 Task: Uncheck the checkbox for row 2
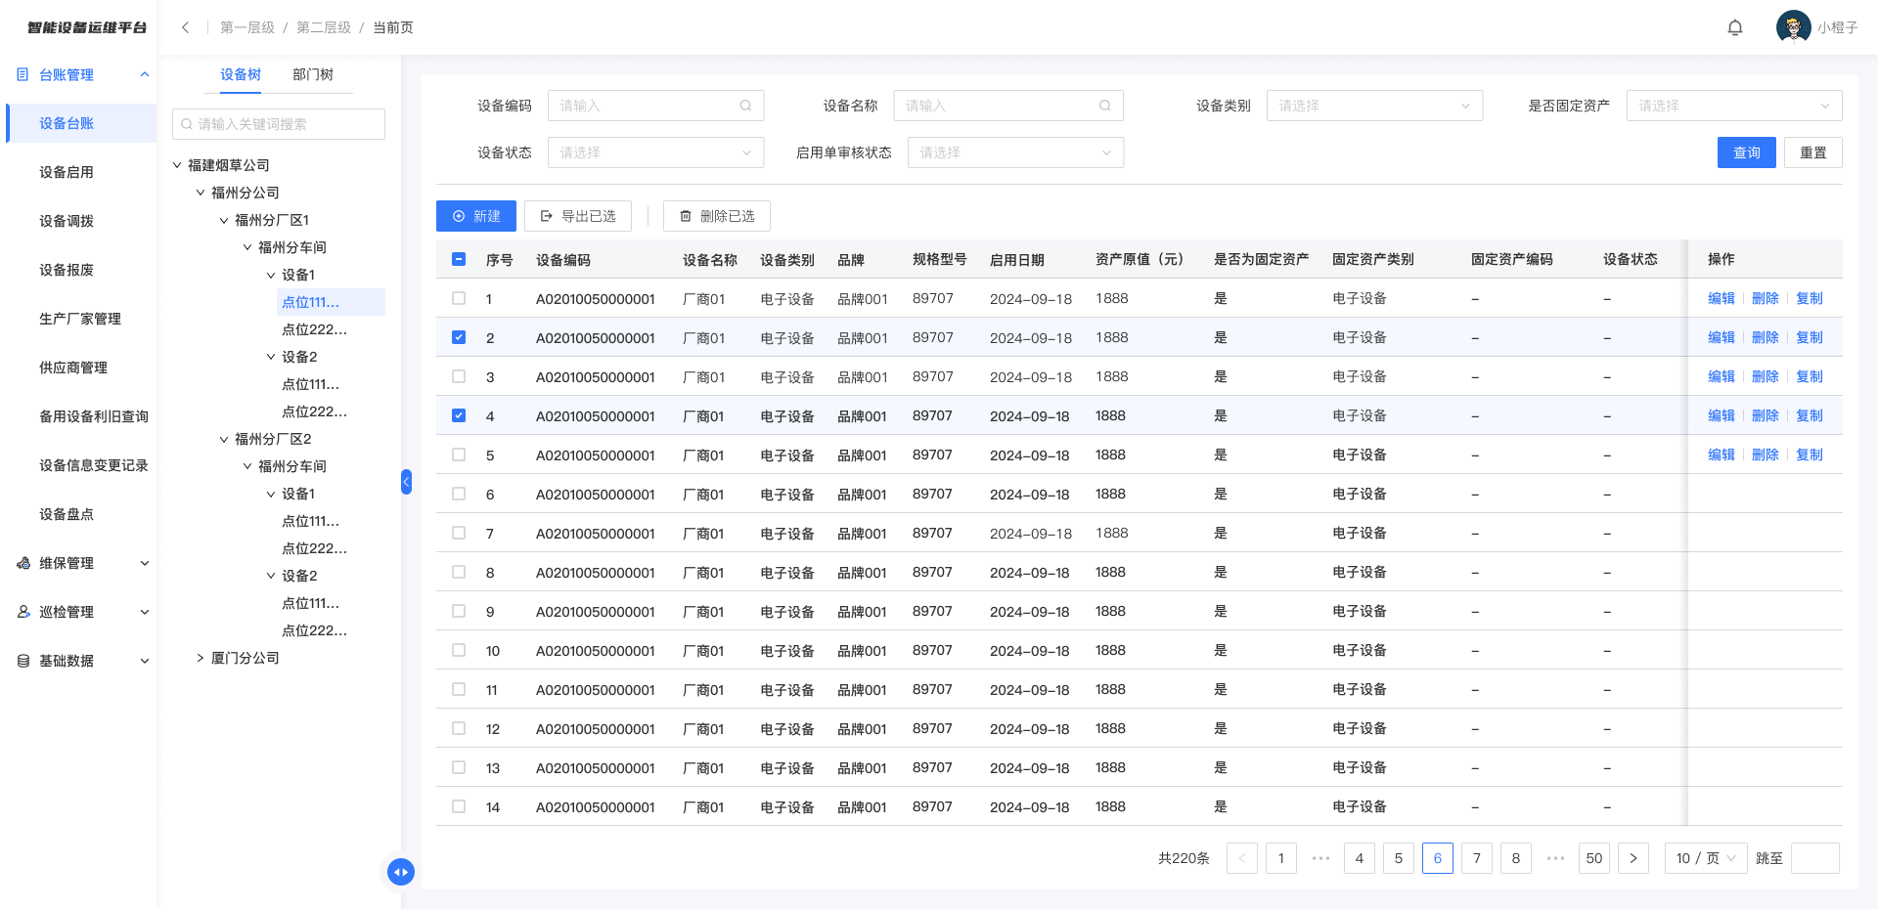(x=459, y=337)
